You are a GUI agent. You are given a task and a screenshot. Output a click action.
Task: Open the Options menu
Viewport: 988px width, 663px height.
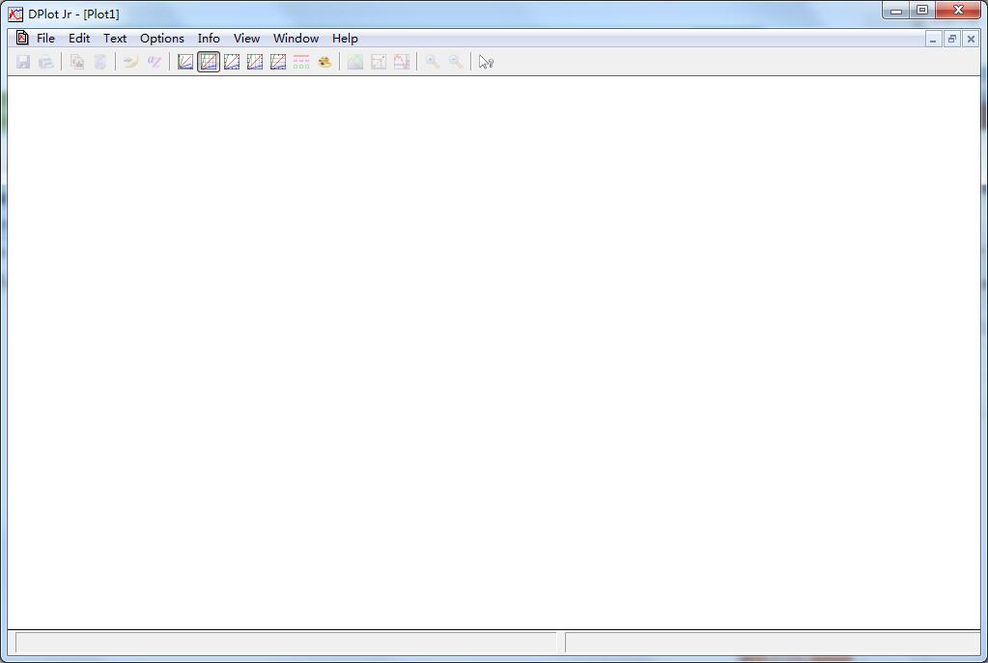[x=162, y=39]
